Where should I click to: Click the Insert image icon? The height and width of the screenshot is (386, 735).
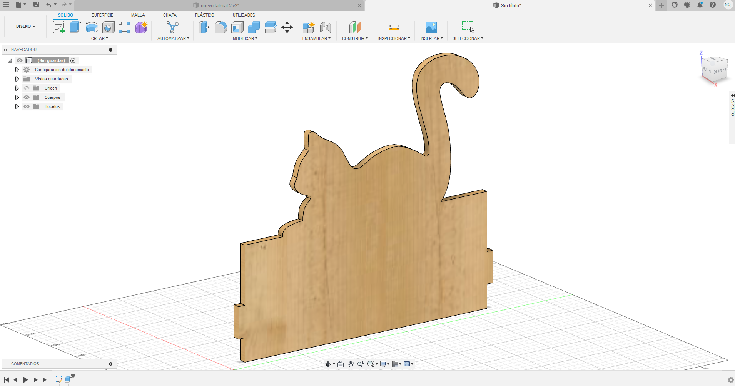coord(431,27)
